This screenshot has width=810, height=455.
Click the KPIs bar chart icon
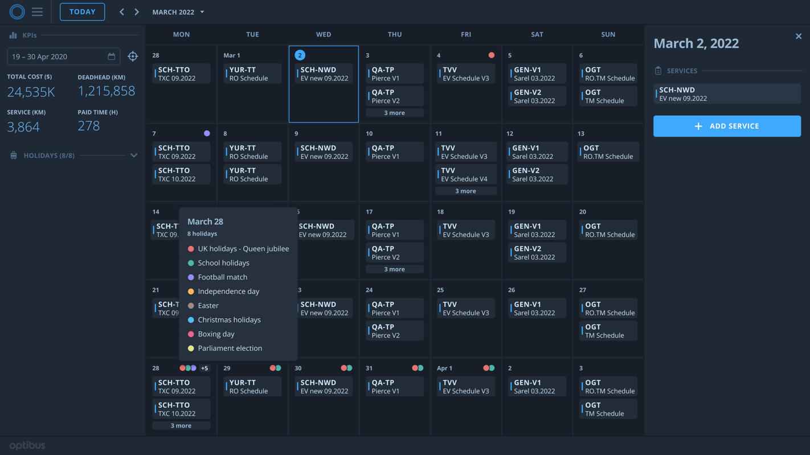pyautogui.click(x=13, y=35)
